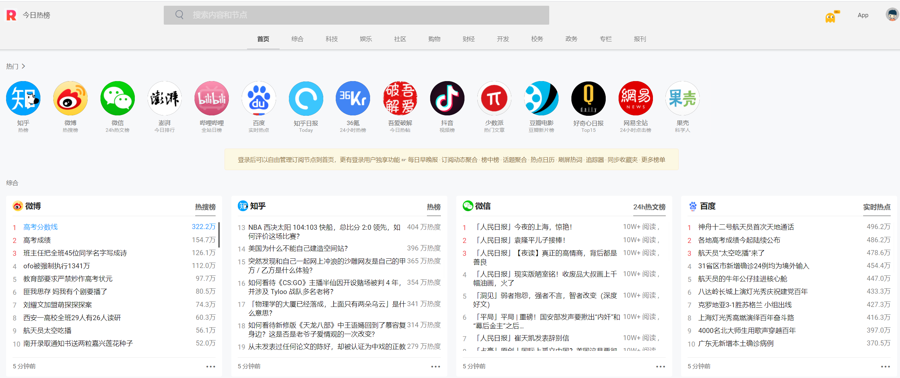Switch to the 政务 tab

point(571,39)
